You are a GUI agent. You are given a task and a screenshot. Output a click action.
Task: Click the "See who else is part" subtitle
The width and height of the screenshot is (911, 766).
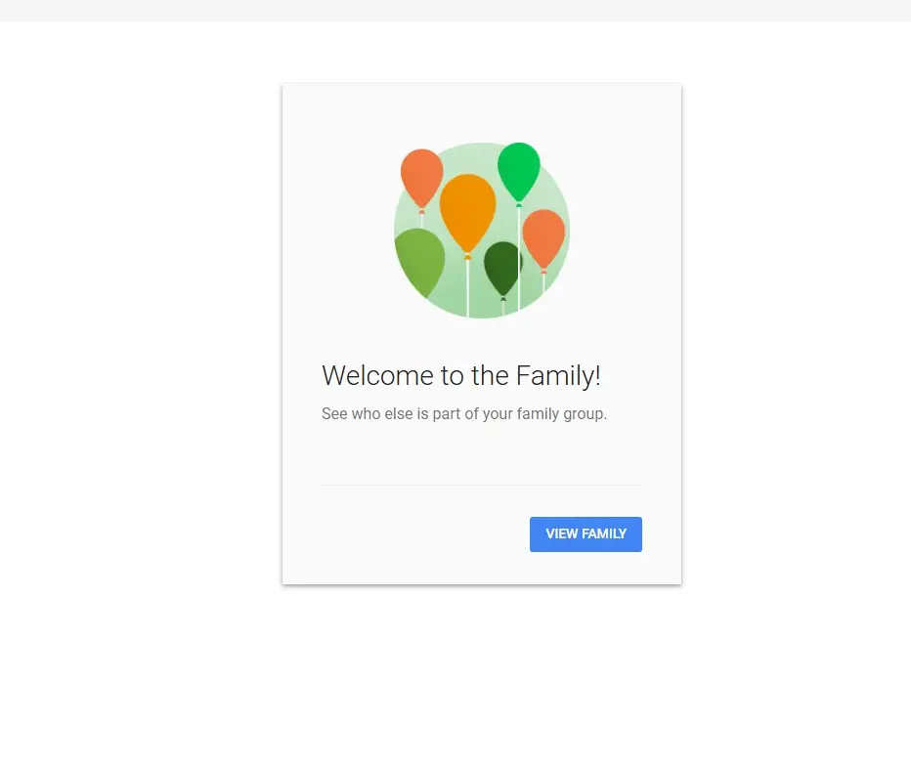tap(464, 414)
